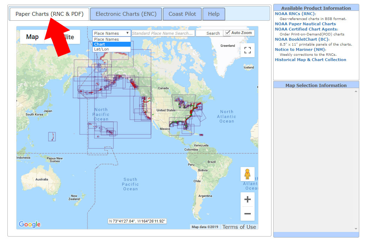Click the coordinates readout on the map
367x246 pixels.
point(137,221)
